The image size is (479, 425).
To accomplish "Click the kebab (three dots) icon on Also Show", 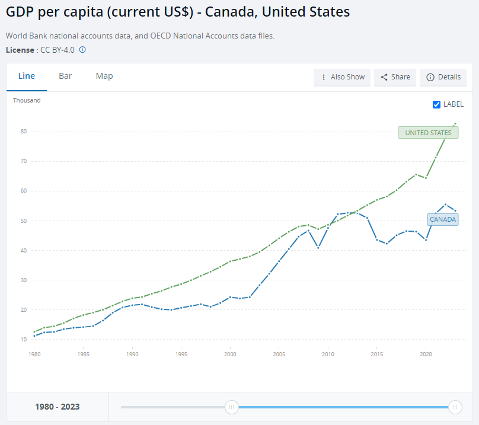I will point(324,77).
